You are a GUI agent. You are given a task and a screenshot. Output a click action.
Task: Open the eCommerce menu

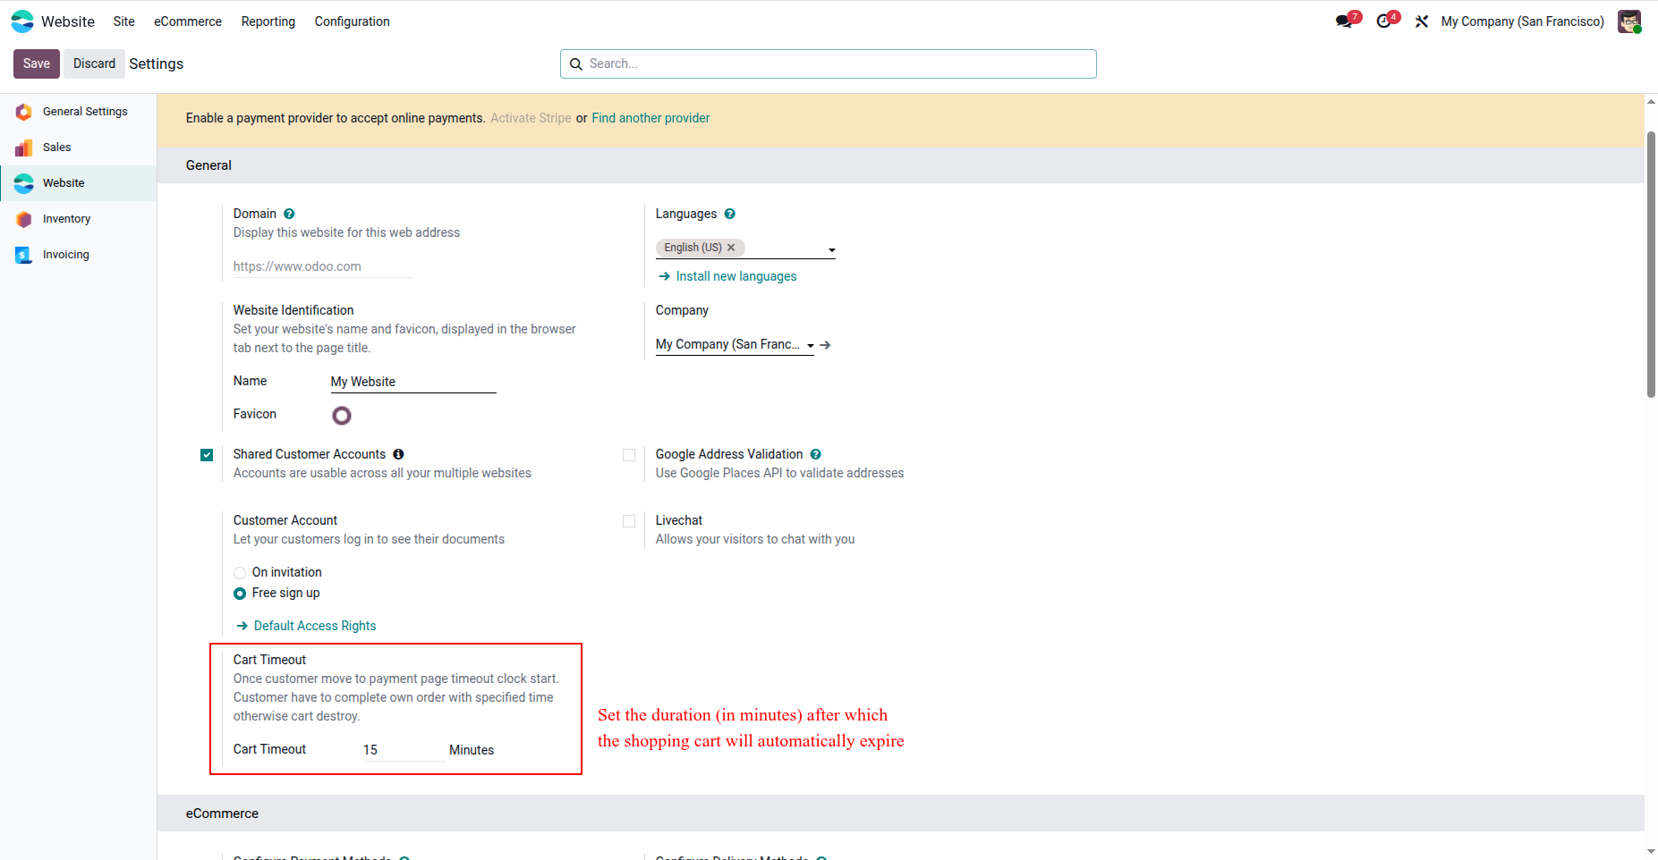tap(188, 21)
